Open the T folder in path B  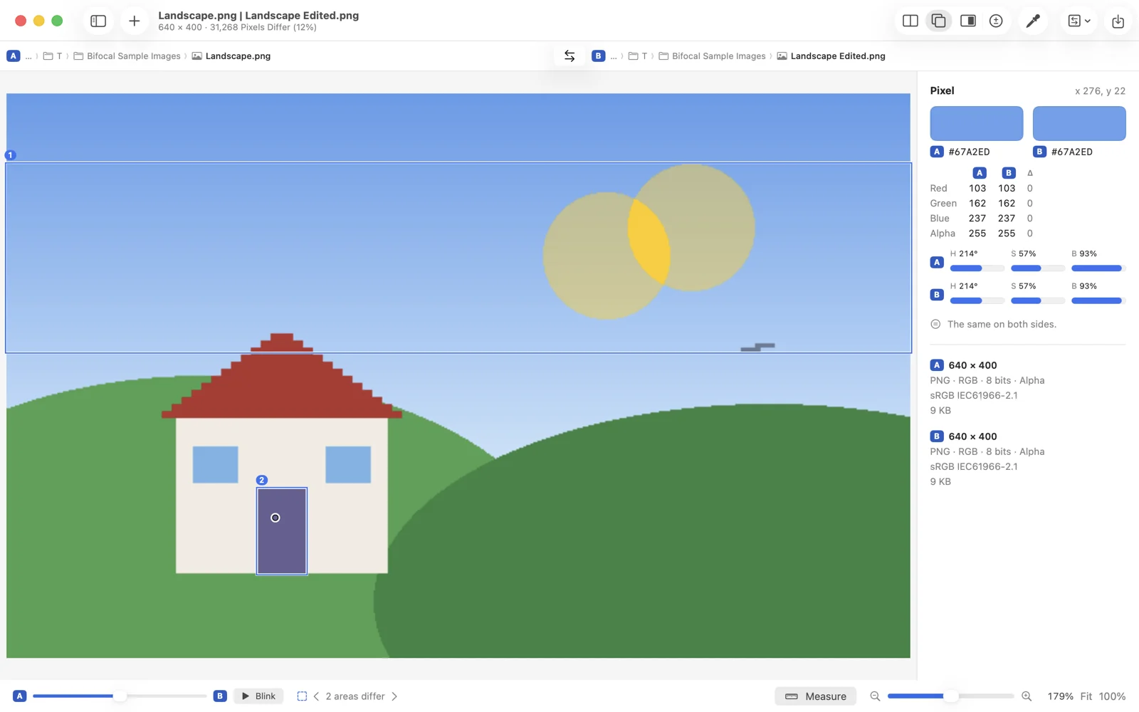tap(638, 56)
